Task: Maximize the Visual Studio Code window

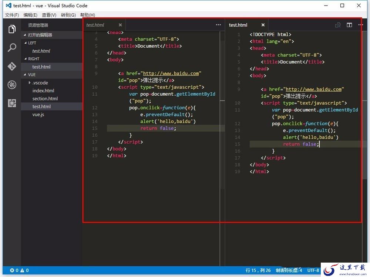Action: coord(342,6)
